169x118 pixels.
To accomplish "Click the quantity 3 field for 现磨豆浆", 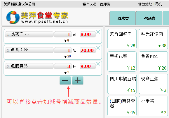I will click(x=63, y=66).
